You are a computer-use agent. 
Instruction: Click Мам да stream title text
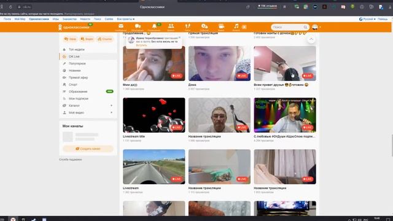tap(130, 85)
